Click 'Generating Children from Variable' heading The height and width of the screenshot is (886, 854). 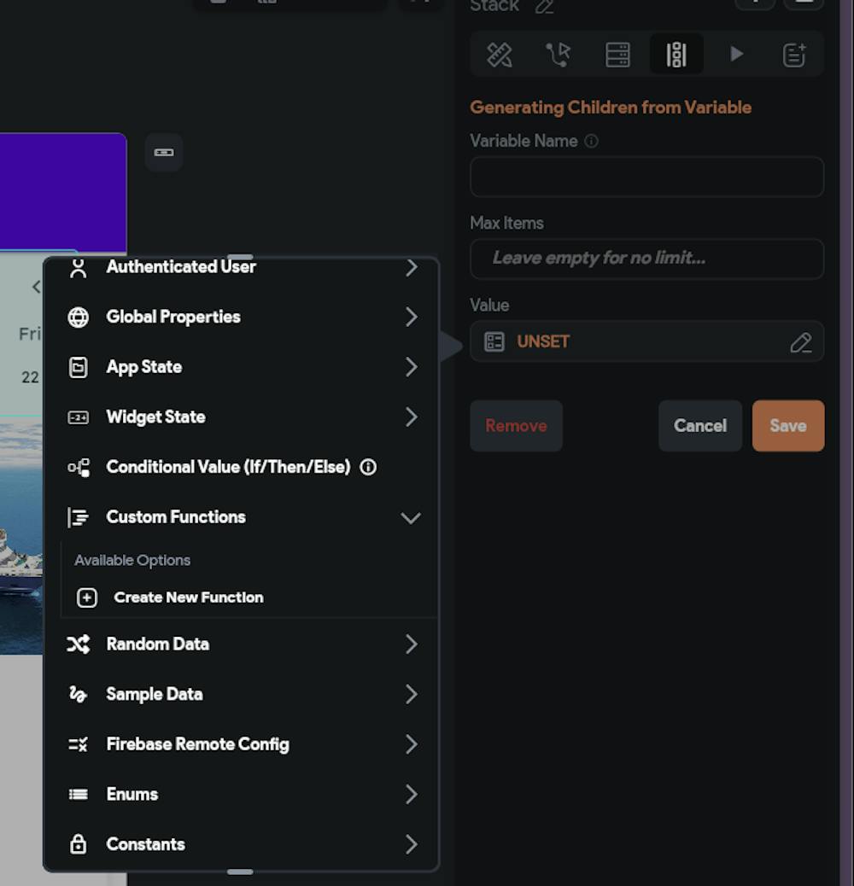pyautogui.click(x=611, y=108)
